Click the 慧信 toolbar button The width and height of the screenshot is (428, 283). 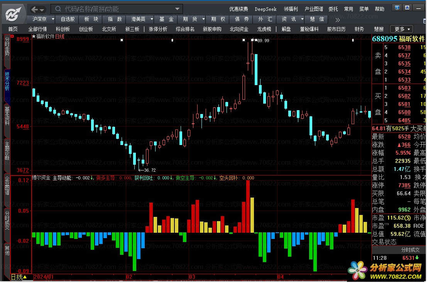point(317,19)
